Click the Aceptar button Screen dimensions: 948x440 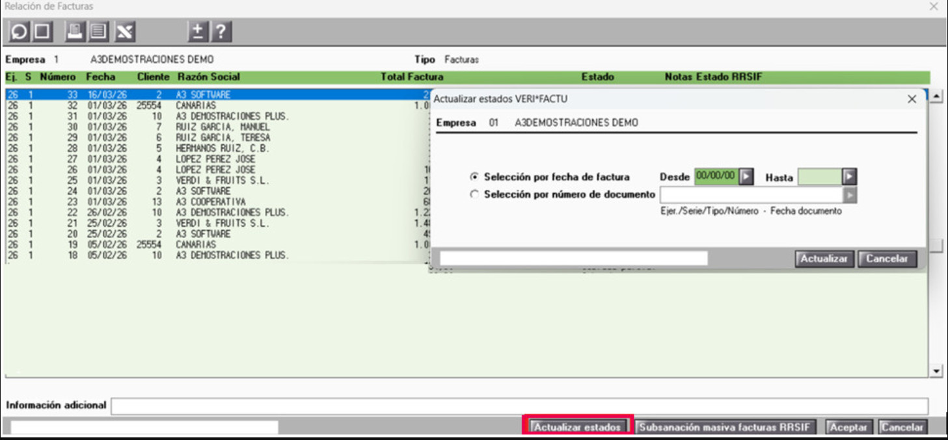(848, 427)
